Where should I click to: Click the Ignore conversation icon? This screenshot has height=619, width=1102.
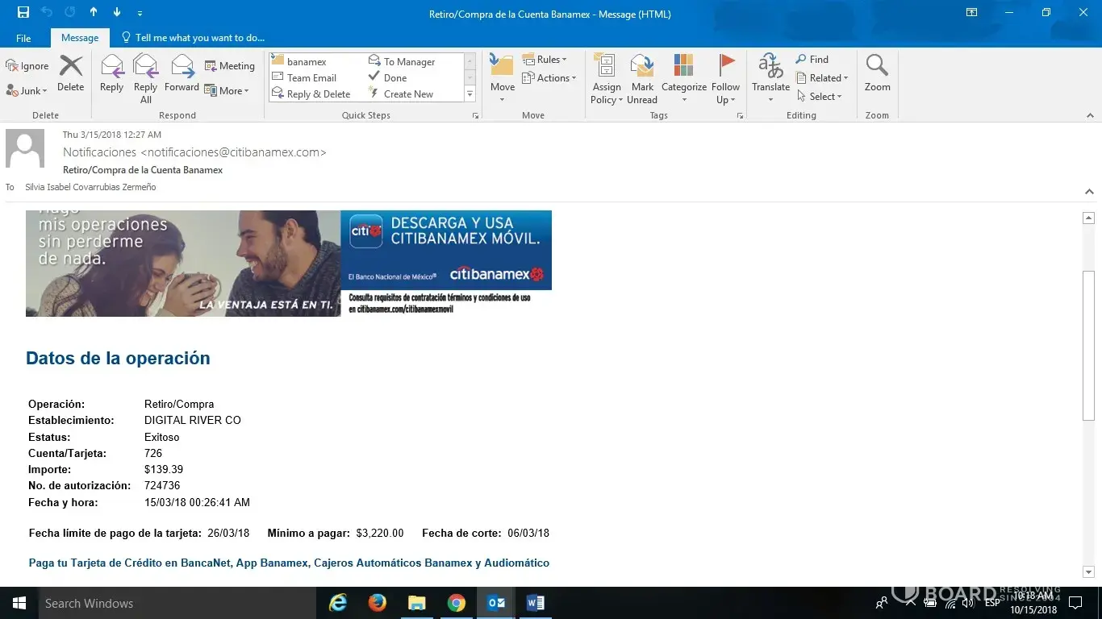pyautogui.click(x=27, y=66)
